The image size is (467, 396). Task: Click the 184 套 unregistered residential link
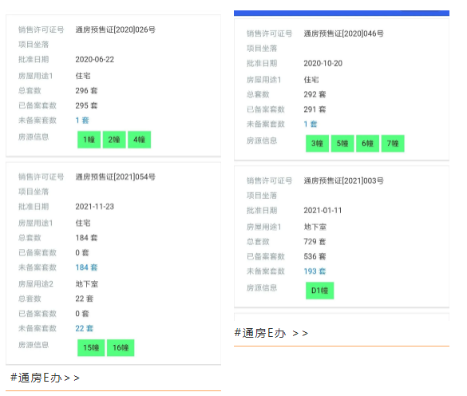(86, 267)
